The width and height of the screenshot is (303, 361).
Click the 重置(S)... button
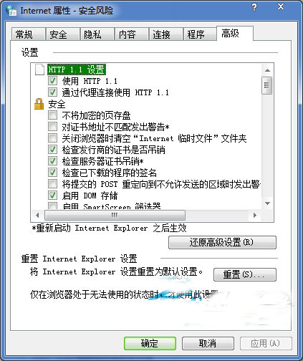coord(245,274)
